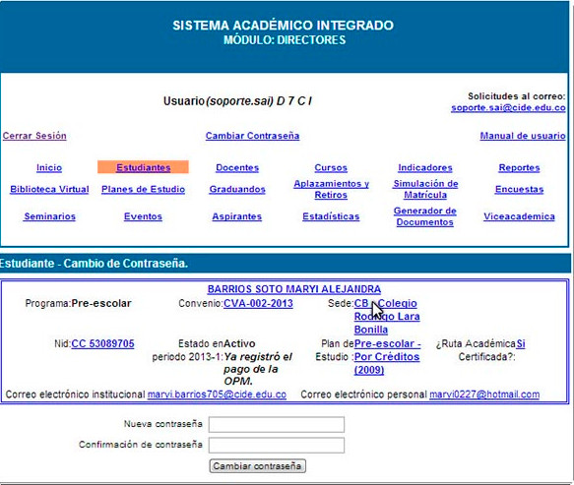Focus the Nueva contraseña field
This screenshot has width=574, height=485.
click(x=277, y=424)
